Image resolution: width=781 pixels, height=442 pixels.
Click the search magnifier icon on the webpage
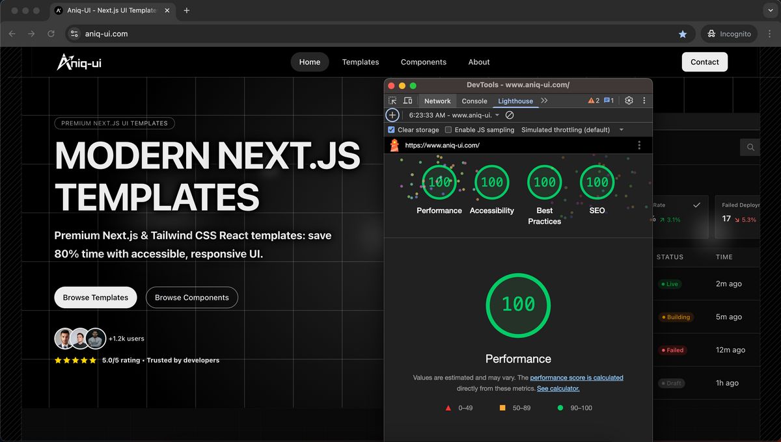(x=750, y=147)
